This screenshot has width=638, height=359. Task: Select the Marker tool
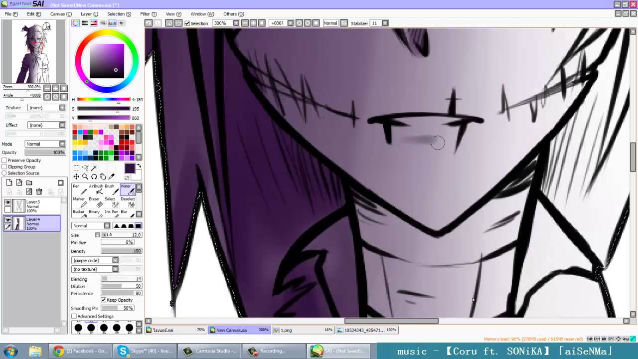point(79,202)
